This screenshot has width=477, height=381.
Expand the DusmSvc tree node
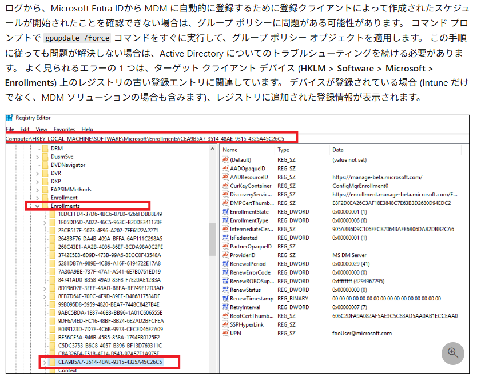point(37,157)
